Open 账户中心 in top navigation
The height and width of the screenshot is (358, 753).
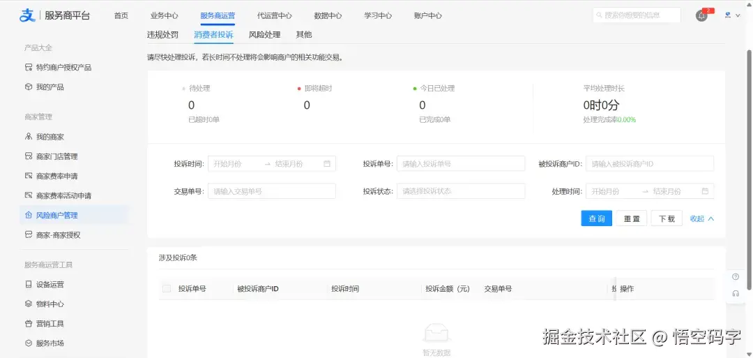(x=428, y=15)
